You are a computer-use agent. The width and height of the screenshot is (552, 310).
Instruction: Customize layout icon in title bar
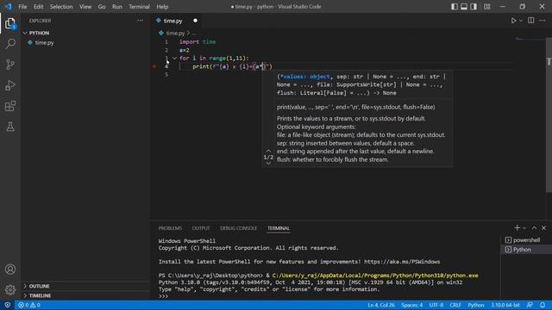click(x=486, y=7)
